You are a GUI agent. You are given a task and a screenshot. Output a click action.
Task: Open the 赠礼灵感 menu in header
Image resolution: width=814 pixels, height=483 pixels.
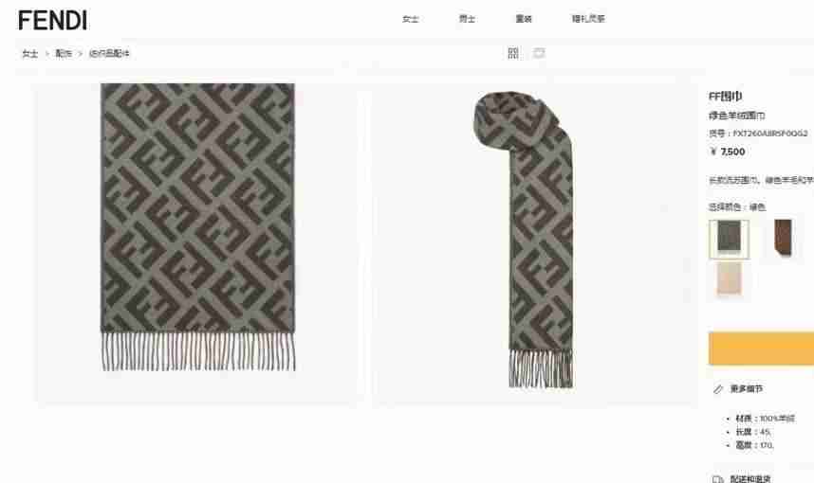click(588, 19)
